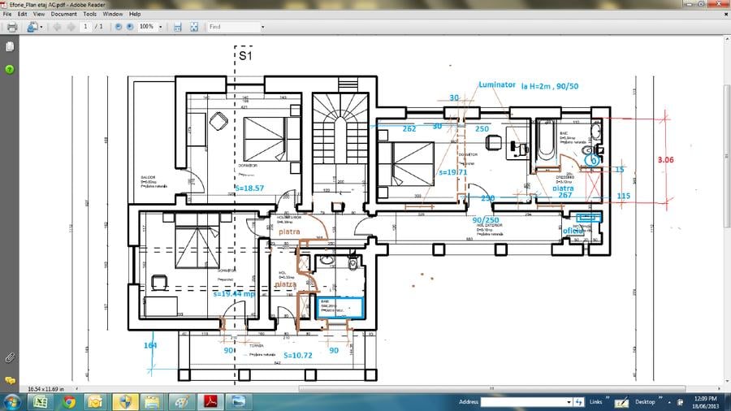731x411 pixels.
Task: Click the 'Luminator' annotation text
Action: tap(497, 84)
